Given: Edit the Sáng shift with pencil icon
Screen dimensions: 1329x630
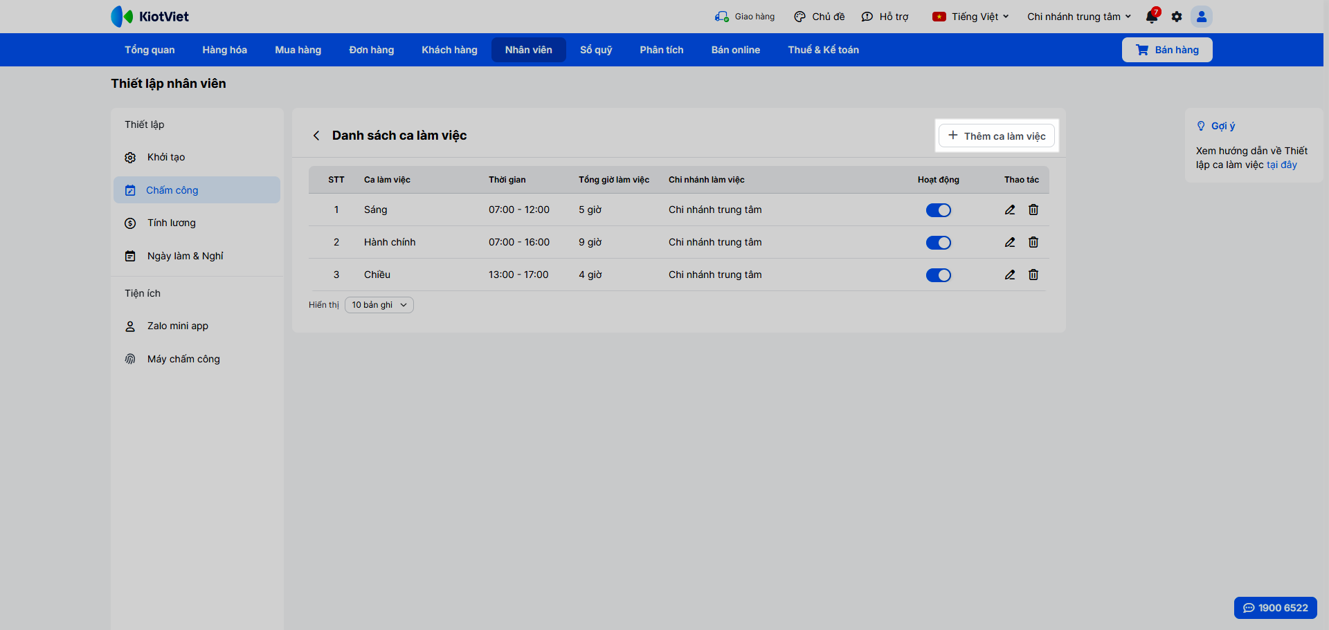Looking at the screenshot, I should click(x=1010, y=210).
